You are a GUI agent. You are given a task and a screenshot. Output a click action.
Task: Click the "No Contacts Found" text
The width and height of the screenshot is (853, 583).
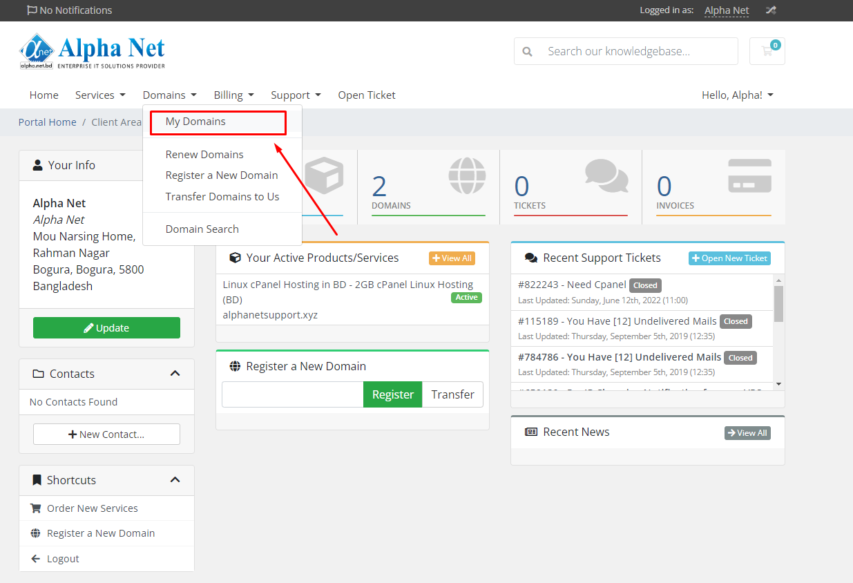click(x=73, y=402)
